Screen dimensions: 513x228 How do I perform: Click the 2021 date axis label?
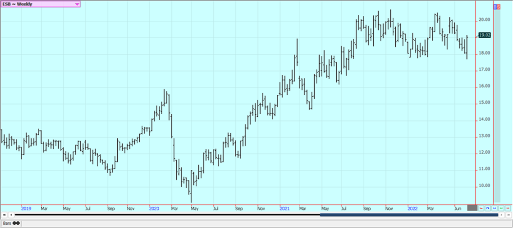pyautogui.click(x=285, y=208)
